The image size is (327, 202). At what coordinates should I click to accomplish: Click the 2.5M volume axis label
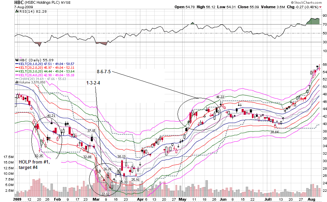[10, 190]
